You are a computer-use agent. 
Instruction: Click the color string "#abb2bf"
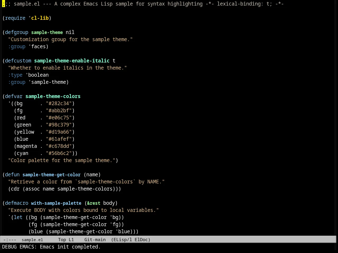coord(59,110)
